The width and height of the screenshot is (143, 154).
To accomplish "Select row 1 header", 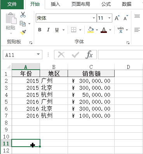I will (6, 74).
